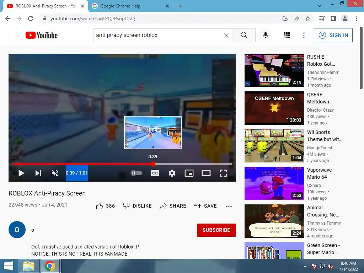This screenshot has height=273, width=364.
Task: Subscribe to channel o
Action: coord(216,230)
